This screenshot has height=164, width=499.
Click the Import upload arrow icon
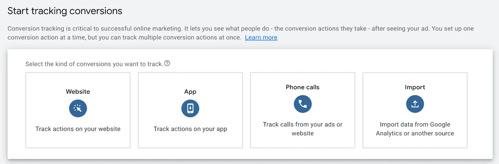[x=415, y=104]
